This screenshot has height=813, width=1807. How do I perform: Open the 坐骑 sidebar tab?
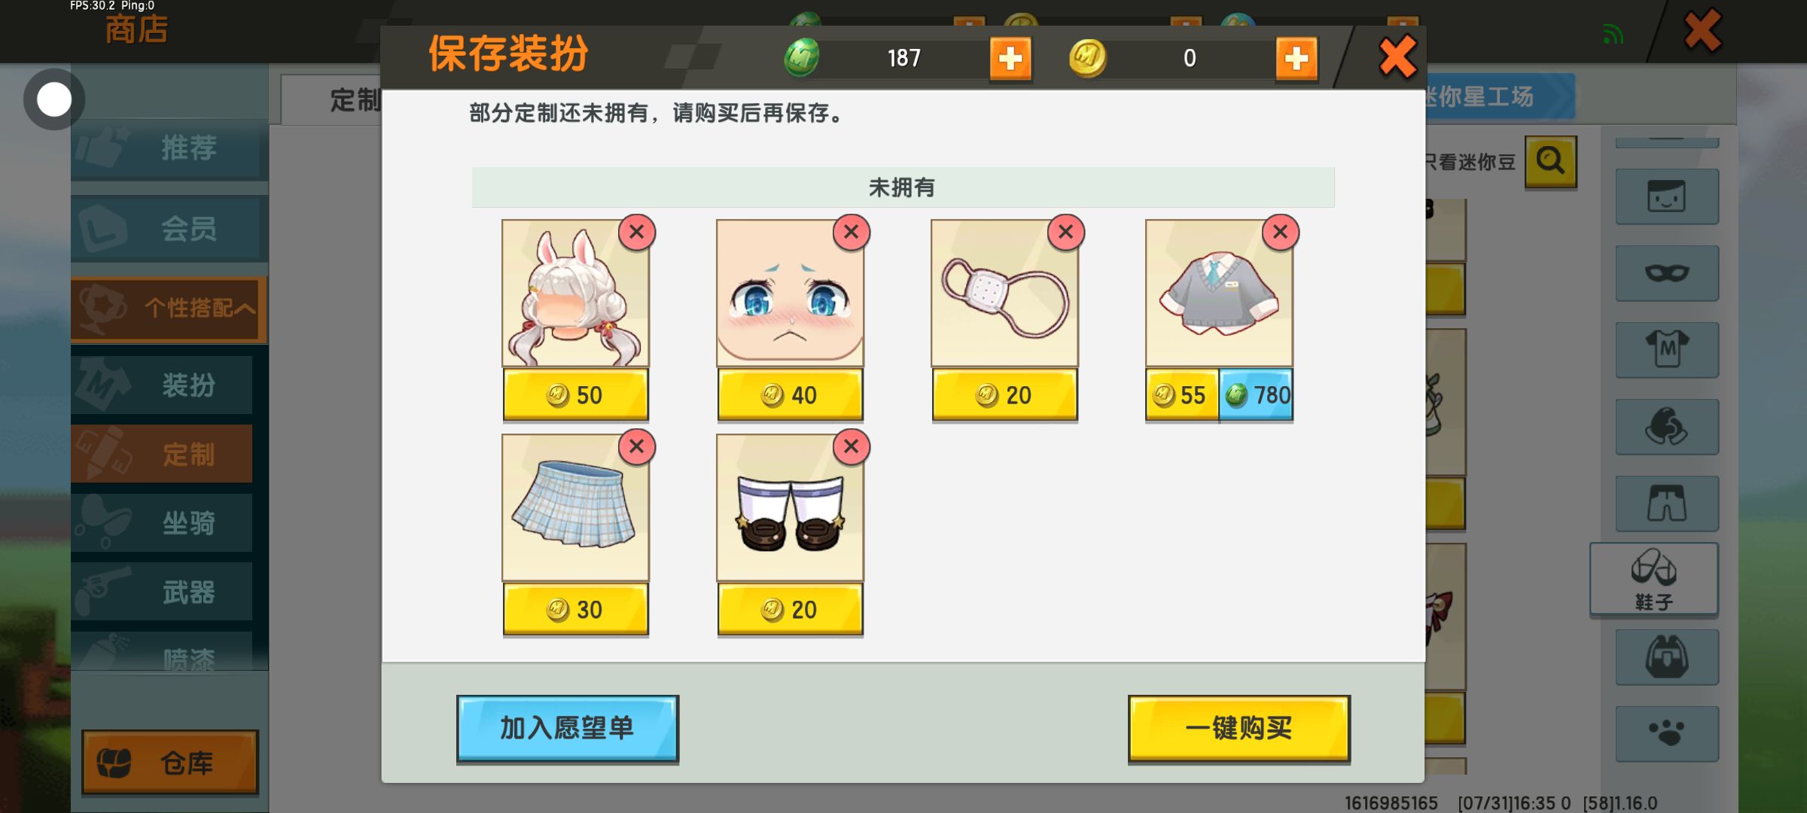(x=162, y=522)
